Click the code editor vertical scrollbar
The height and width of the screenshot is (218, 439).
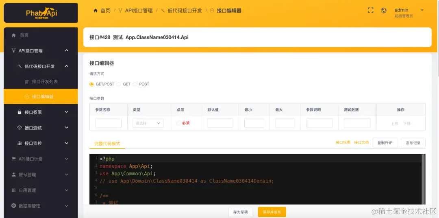423,179
